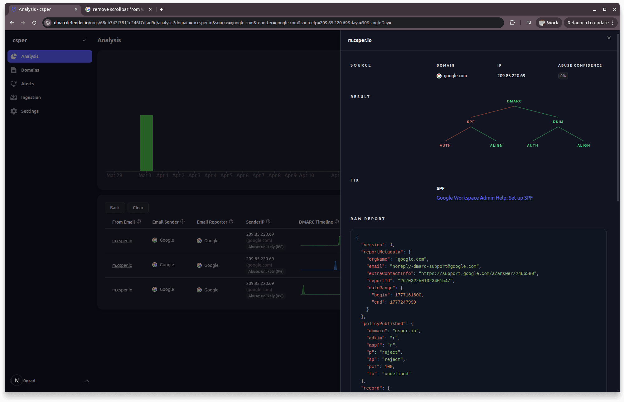Click the SPF node in result tree

[471, 122]
